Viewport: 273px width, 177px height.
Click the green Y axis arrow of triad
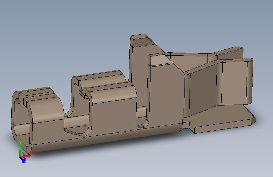pos(20,151)
